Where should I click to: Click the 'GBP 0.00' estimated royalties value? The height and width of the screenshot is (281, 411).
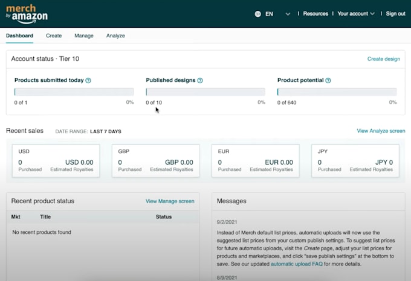(179, 162)
